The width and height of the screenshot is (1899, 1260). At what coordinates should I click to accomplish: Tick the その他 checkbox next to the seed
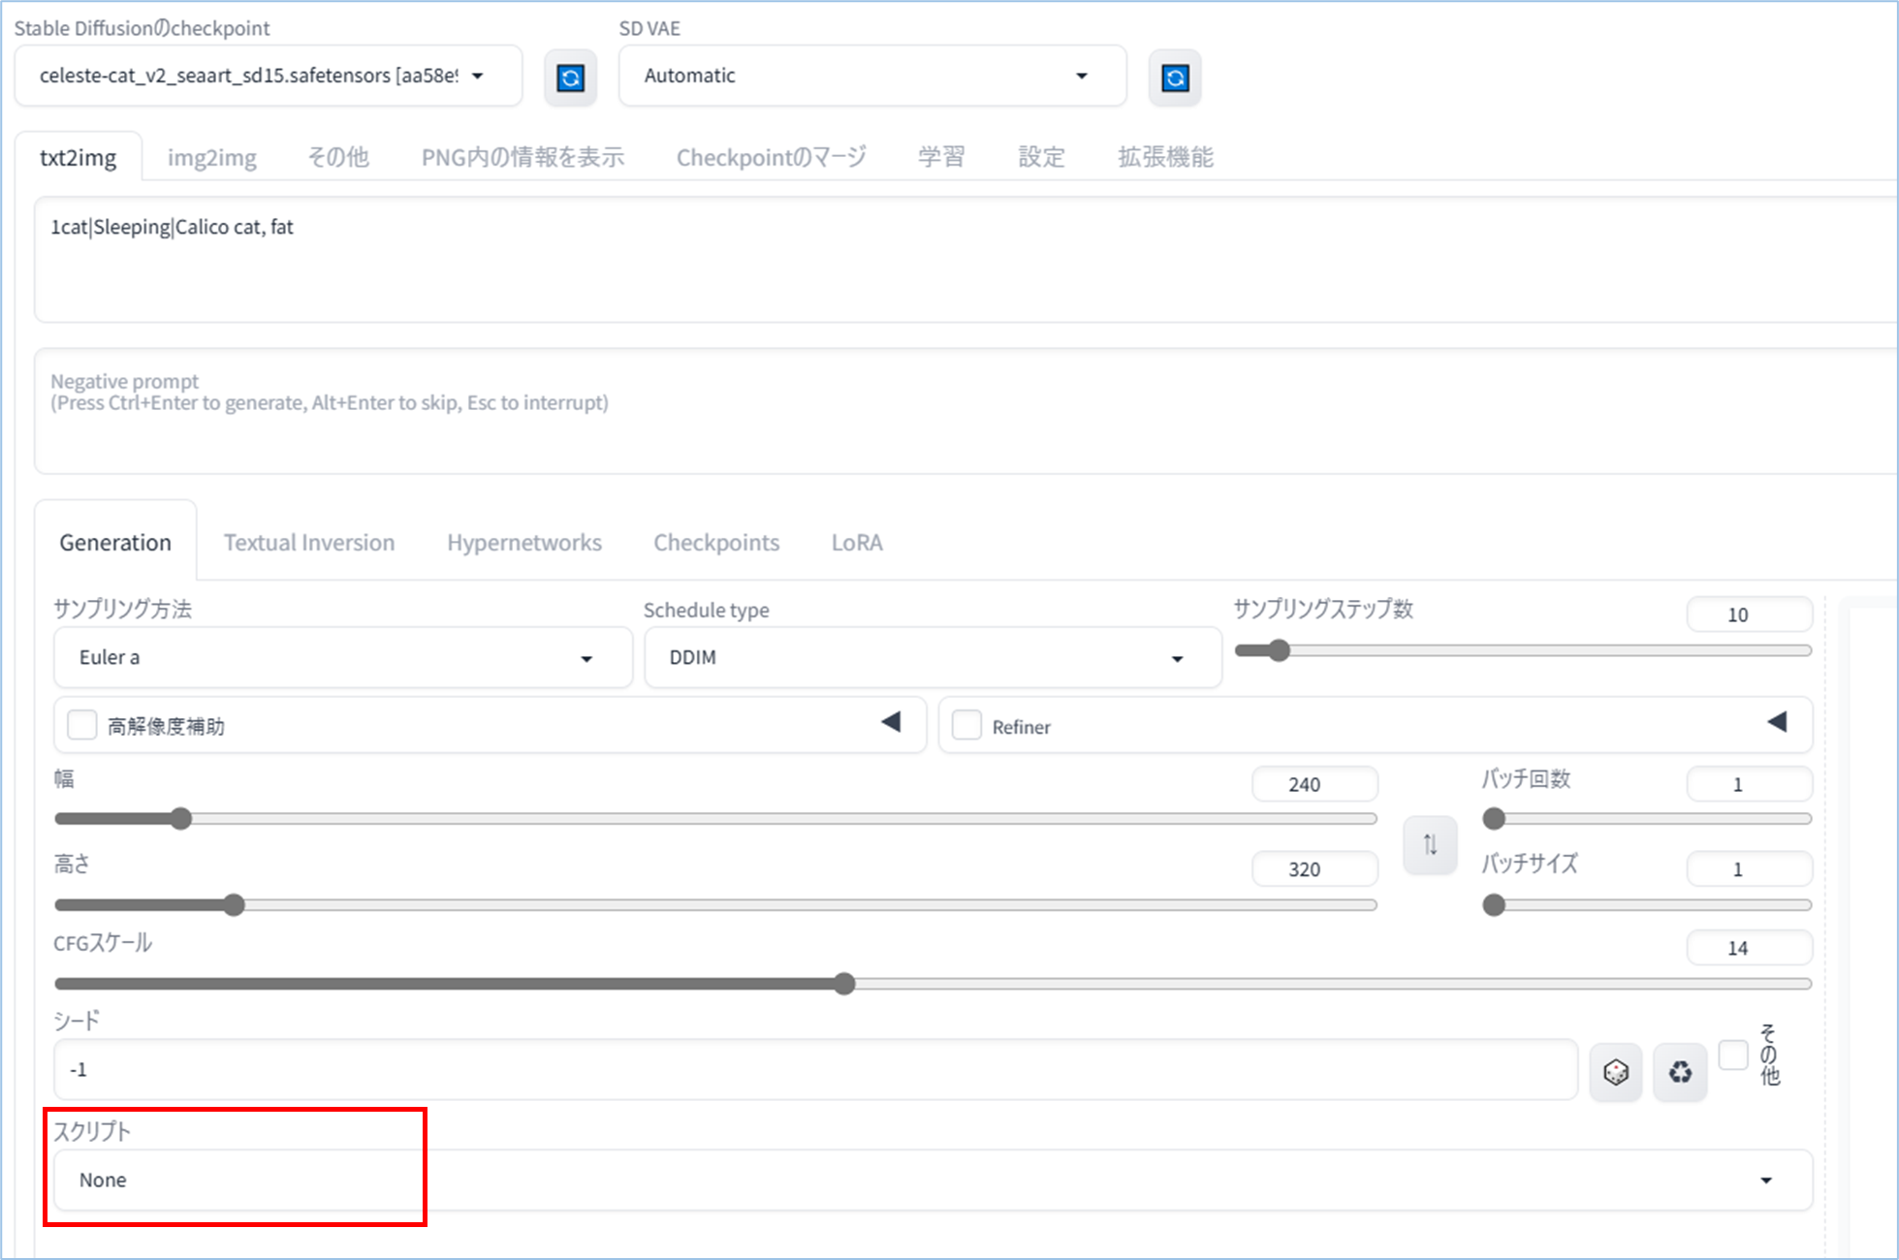(1732, 1055)
